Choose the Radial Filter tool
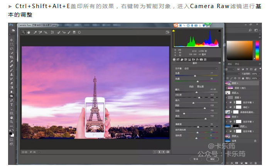270x168 pixels. click(79, 32)
